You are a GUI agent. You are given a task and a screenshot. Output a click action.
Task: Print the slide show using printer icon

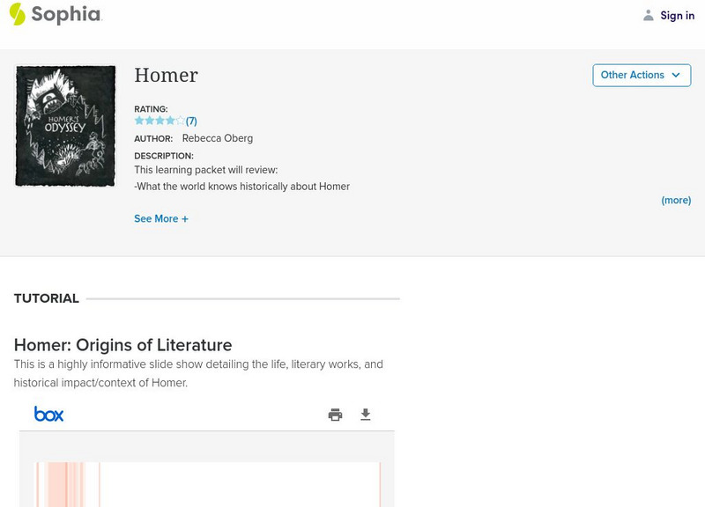point(335,415)
